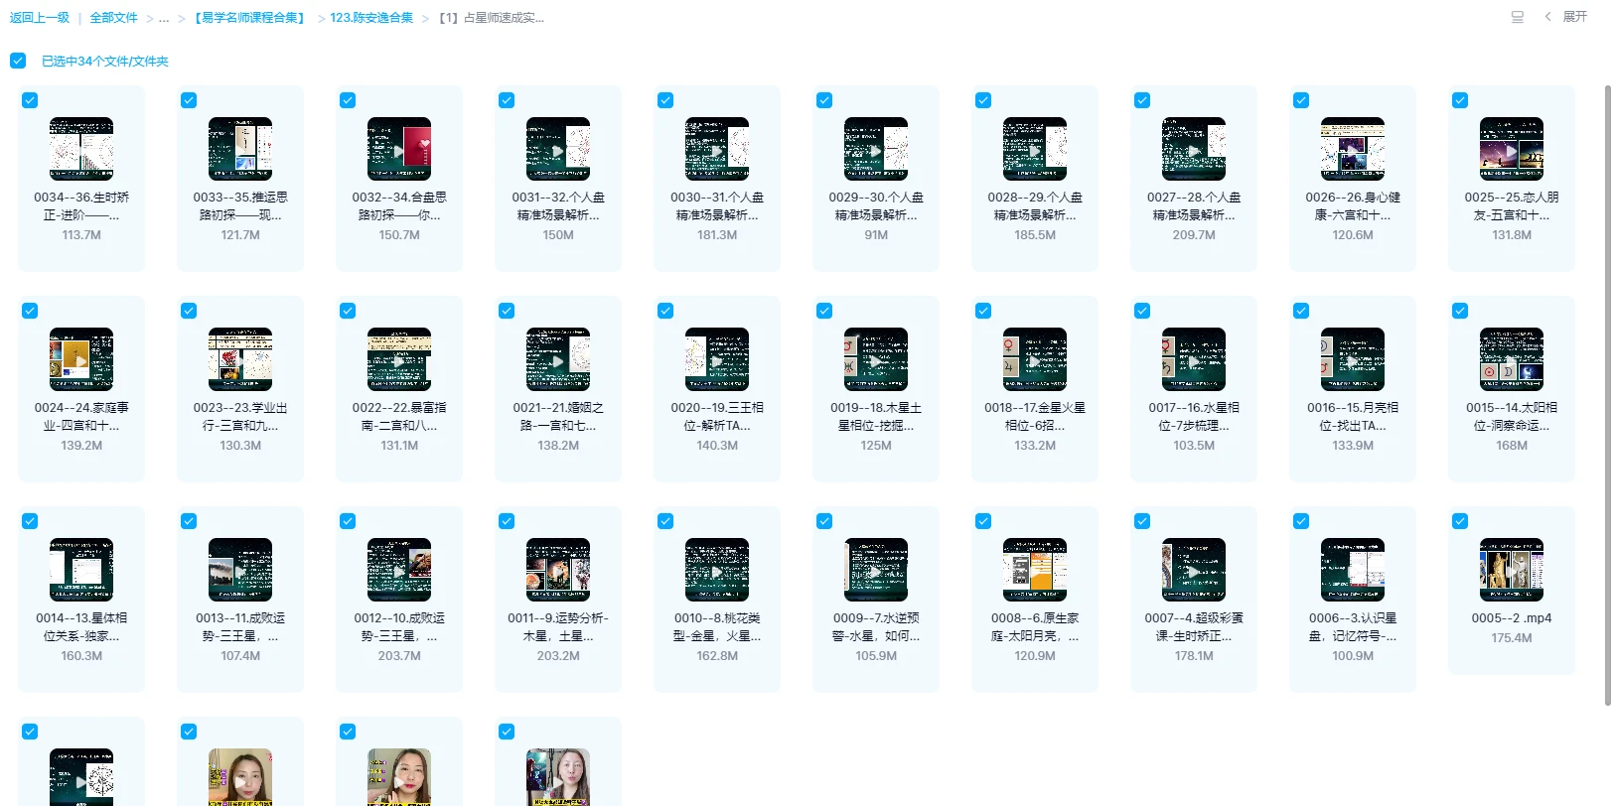This screenshot has width=1615, height=806.
Task: Open thumbnail of 0005--2 .mp4 video
Action: (1512, 570)
